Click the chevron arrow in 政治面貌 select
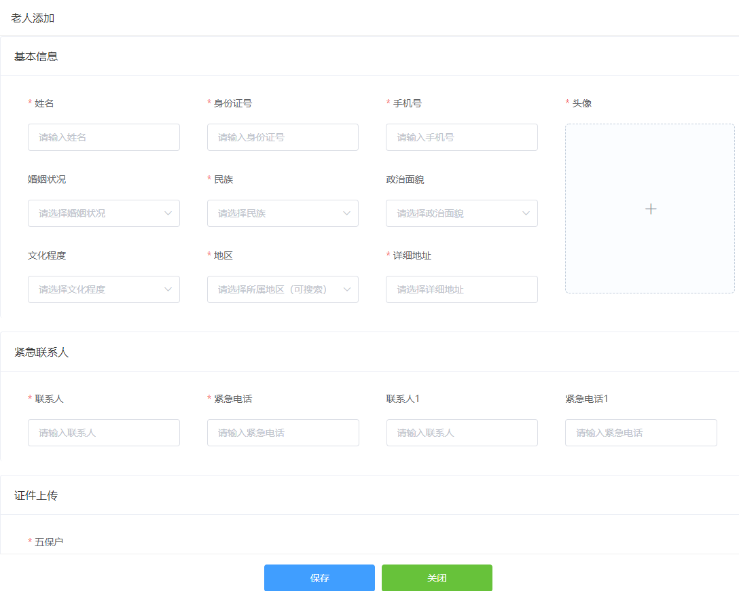The width and height of the screenshot is (739, 591). coord(526,213)
